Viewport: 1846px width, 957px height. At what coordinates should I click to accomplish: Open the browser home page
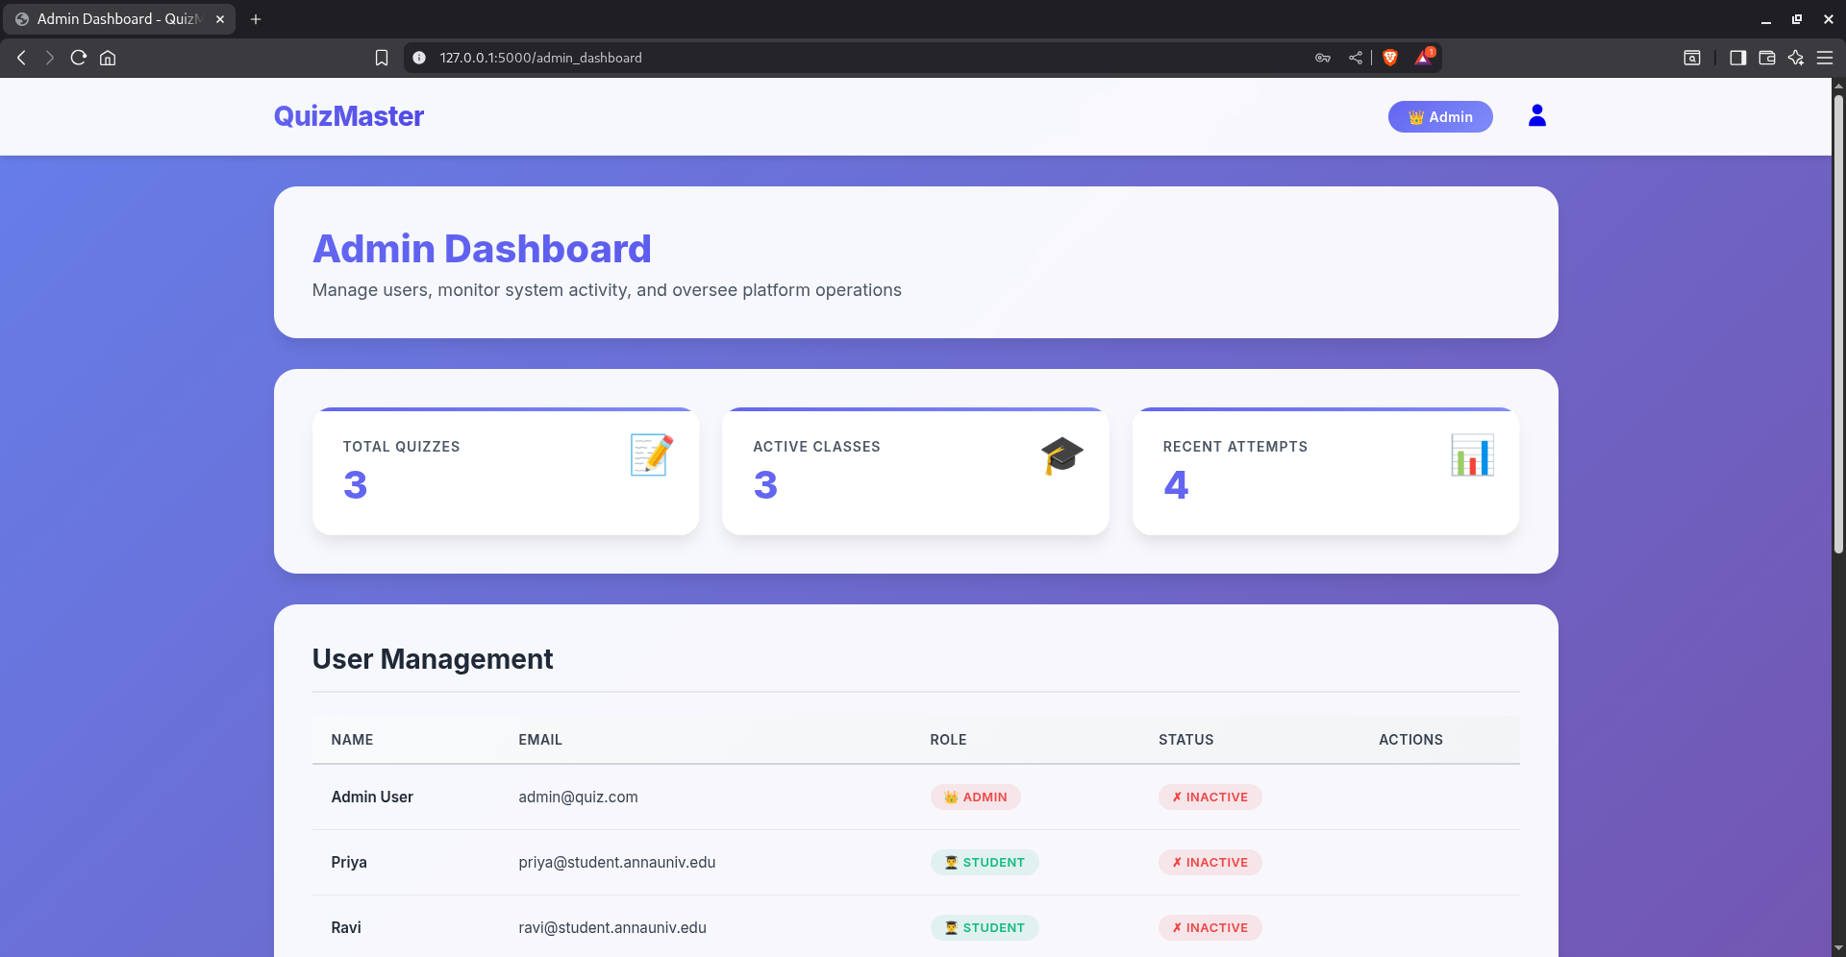[108, 58]
